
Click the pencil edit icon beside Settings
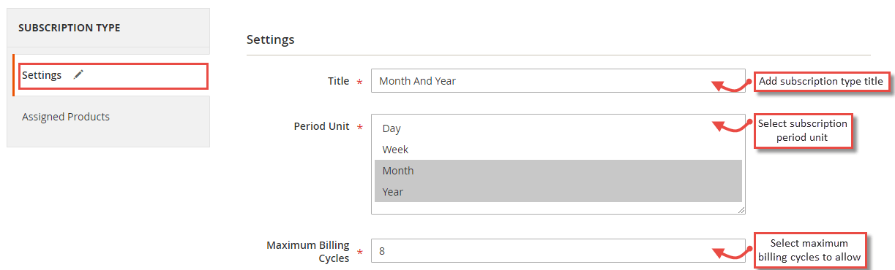(x=78, y=75)
